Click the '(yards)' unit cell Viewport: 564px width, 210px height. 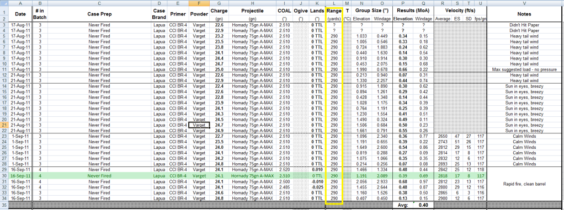[x=334, y=19]
